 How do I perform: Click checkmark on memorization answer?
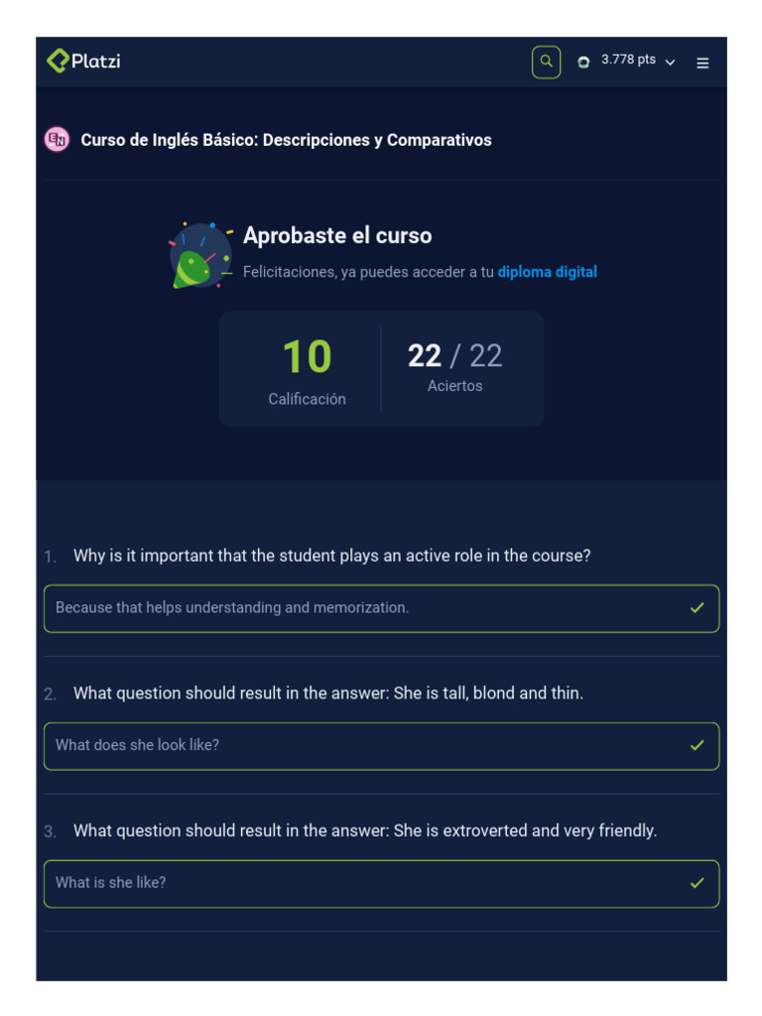tap(698, 608)
